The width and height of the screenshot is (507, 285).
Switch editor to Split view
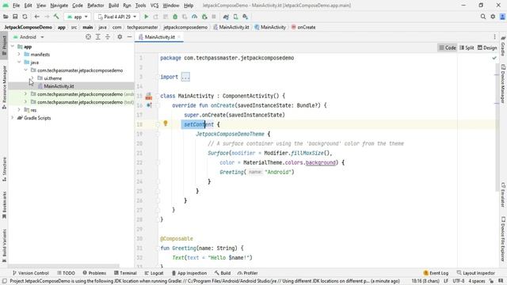[467, 47]
